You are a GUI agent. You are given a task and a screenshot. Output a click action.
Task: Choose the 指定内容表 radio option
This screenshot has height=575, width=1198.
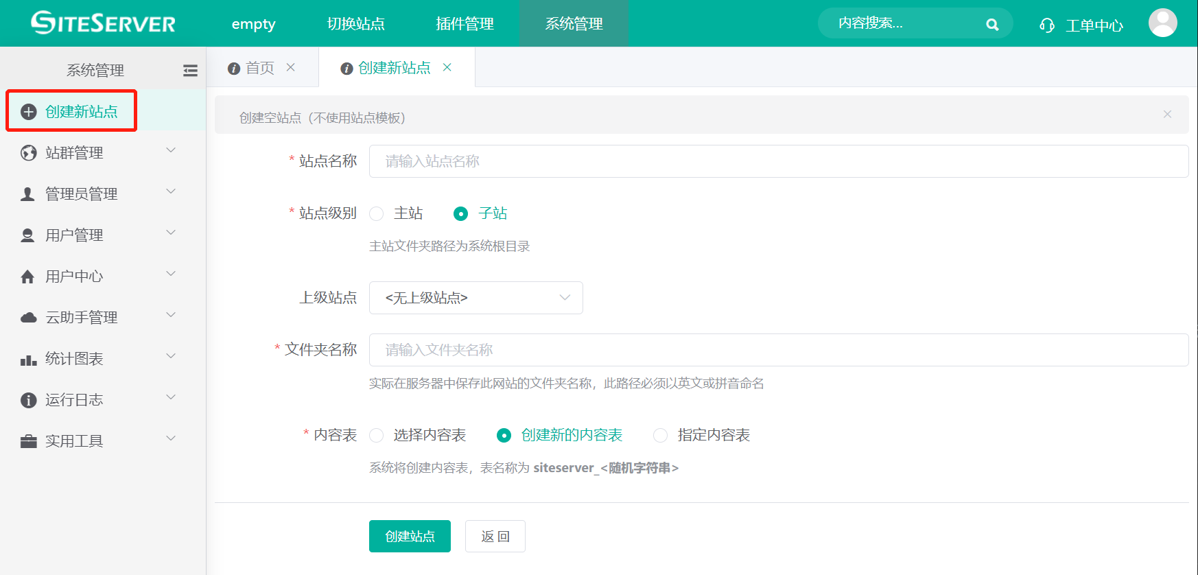(x=660, y=436)
